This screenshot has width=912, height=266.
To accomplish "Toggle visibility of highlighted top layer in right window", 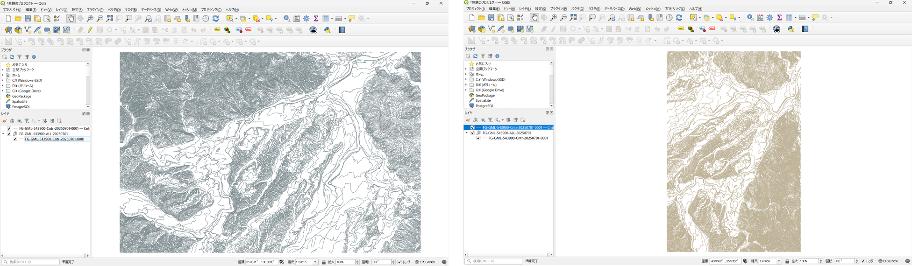I will pyautogui.click(x=472, y=127).
